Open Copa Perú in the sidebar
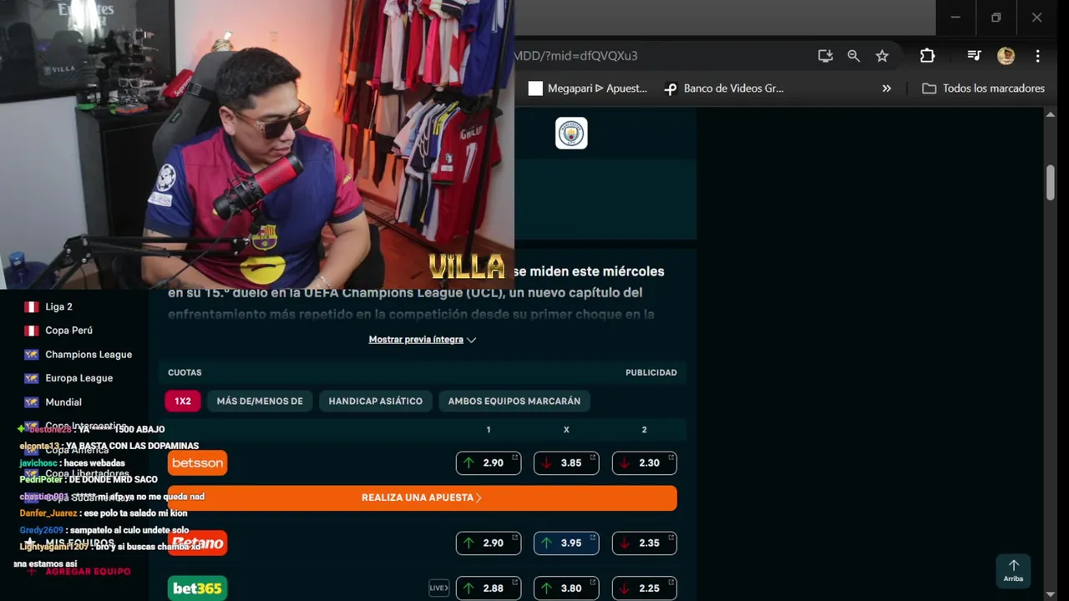1069x601 pixels. pyautogui.click(x=68, y=331)
